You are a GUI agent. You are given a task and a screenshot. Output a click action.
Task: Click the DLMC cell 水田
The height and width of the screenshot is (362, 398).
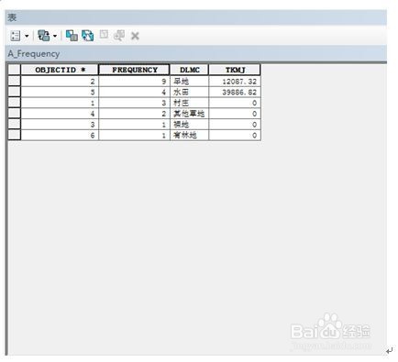click(189, 92)
